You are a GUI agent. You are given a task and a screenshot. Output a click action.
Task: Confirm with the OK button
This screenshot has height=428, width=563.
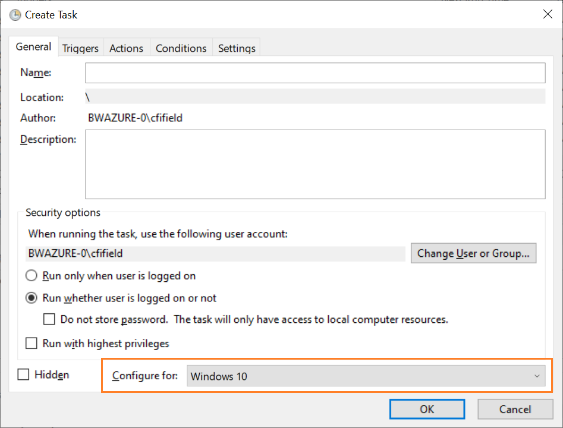tap(427, 409)
